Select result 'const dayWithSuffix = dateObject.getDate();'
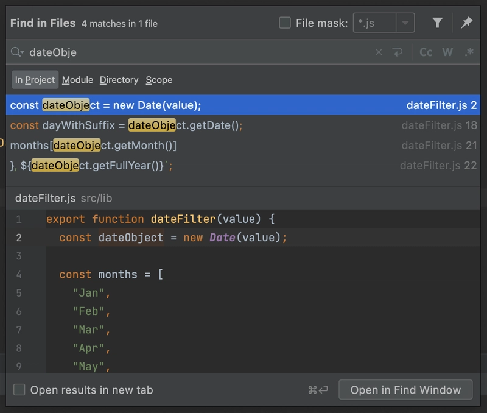 click(243, 125)
